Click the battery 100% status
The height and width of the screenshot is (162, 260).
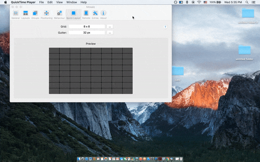coord(215,2)
